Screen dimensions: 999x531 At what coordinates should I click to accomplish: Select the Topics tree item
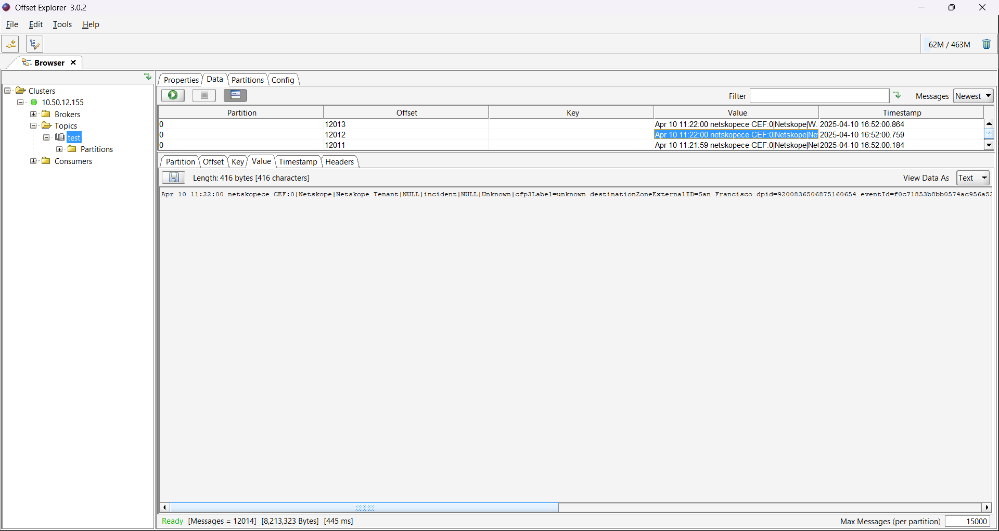(66, 125)
